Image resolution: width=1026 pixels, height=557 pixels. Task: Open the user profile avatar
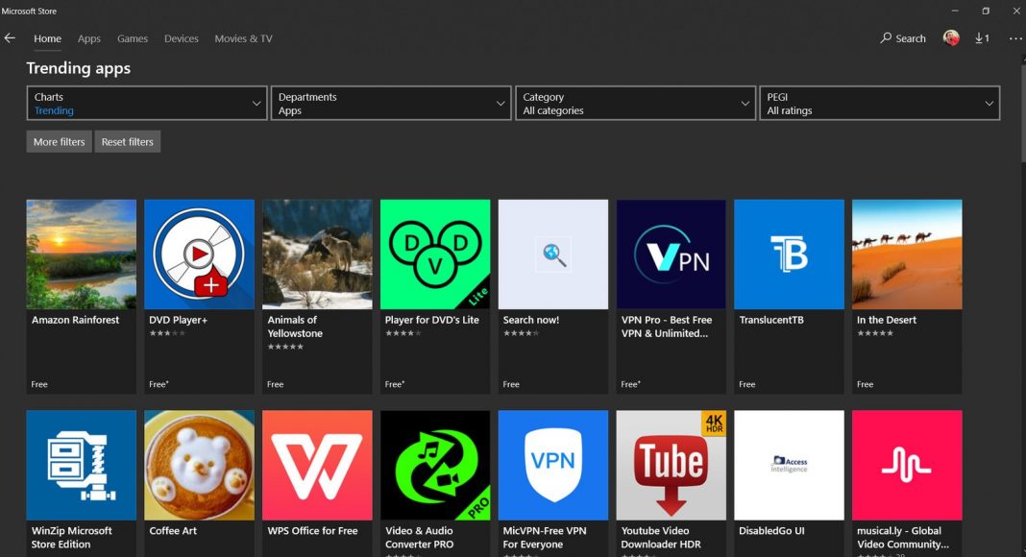(951, 38)
